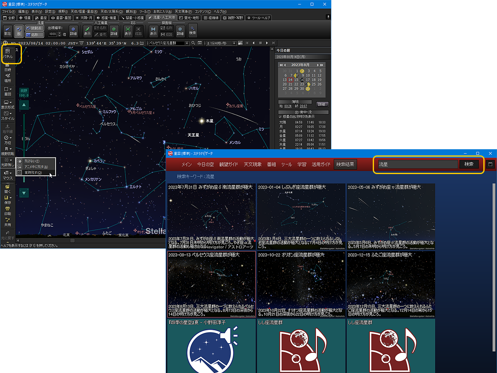The height and width of the screenshot is (373, 497).
Task: Click the play forward animation button
Action: click(267, 43)
